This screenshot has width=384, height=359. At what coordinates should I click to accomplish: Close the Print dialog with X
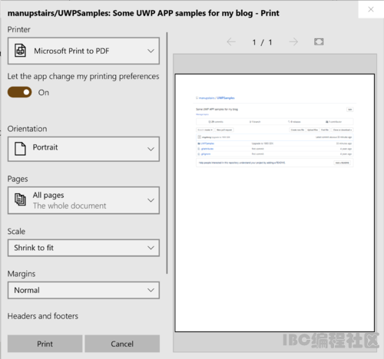pyautogui.click(x=371, y=9)
